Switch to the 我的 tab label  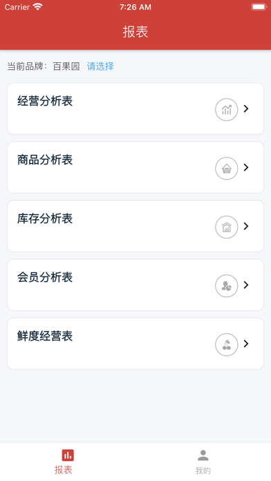203,471
